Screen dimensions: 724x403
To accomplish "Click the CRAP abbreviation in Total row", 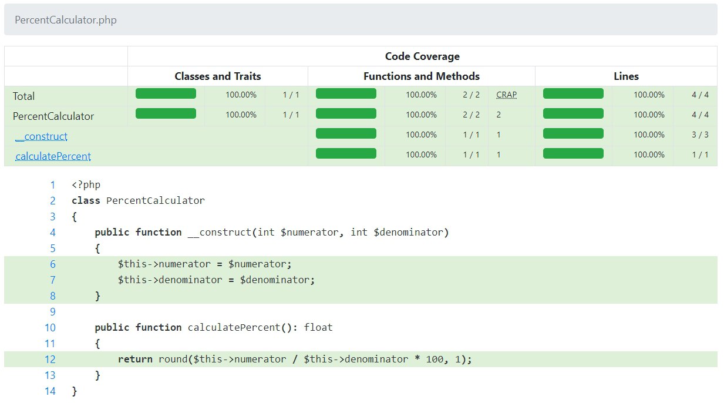I will tap(506, 95).
